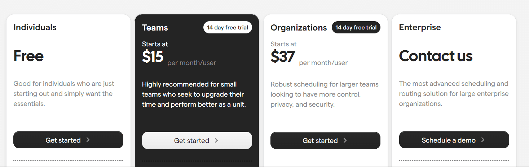Choose Get started under Organizations plan
This screenshot has height=167, width=529.
(325, 140)
